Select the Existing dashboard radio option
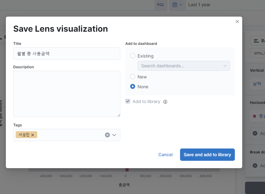The height and width of the screenshot is (194, 265). [133, 56]
